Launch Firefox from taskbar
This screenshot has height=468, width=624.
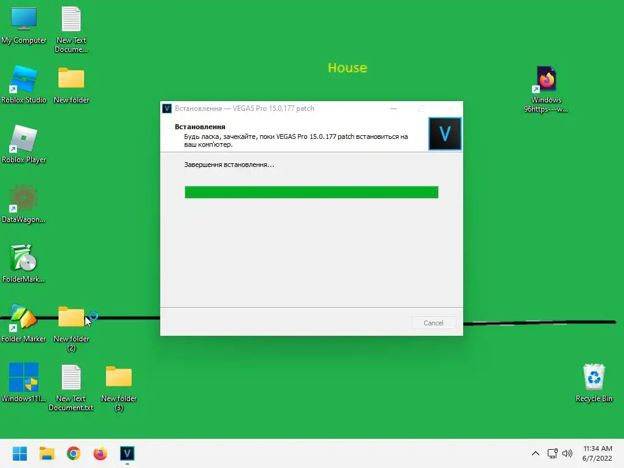pyautogui.click(x=101, y=453)
